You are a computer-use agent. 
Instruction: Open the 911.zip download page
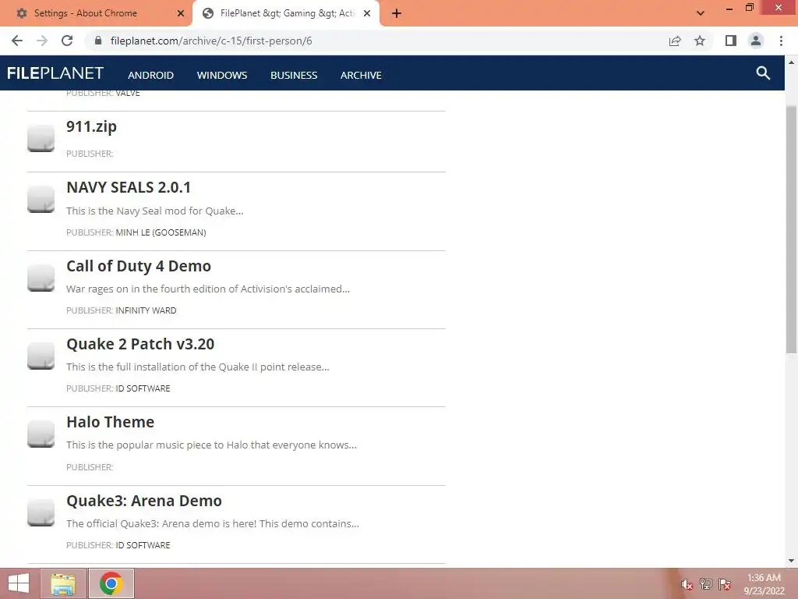pyautogui.click(x=92, y=126)
